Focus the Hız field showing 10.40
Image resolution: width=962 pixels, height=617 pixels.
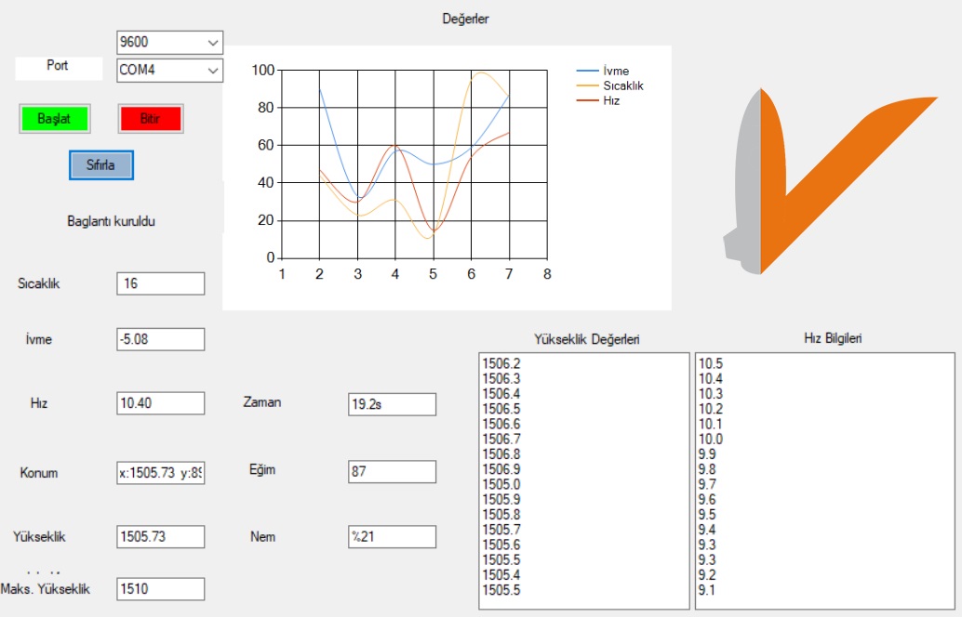tap(160, 403)
